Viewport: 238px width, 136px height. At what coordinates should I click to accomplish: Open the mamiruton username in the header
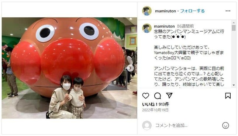(x=165, y=11)
